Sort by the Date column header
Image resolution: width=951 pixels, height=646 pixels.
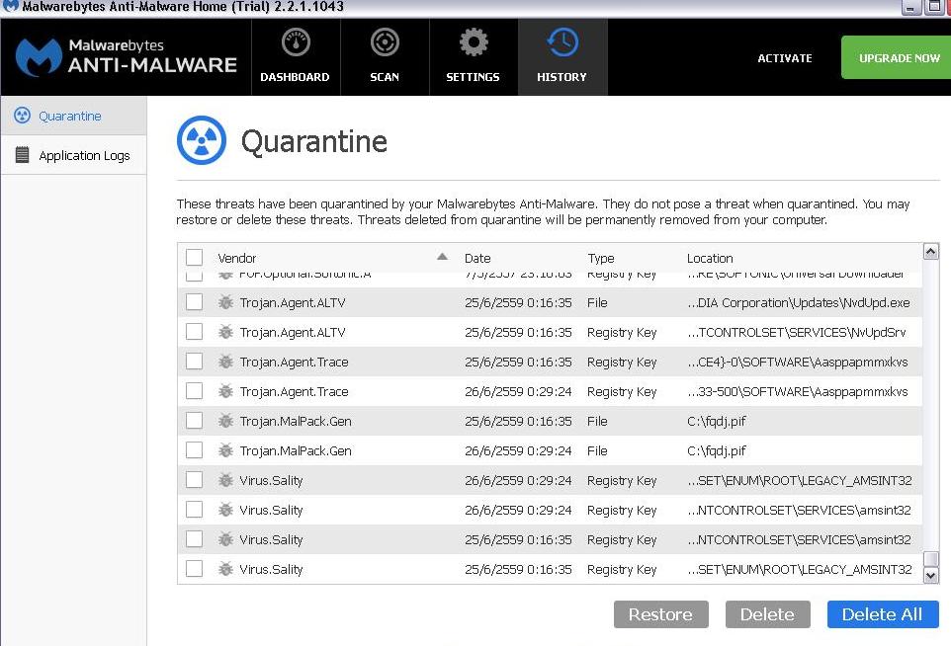(477, 258)
